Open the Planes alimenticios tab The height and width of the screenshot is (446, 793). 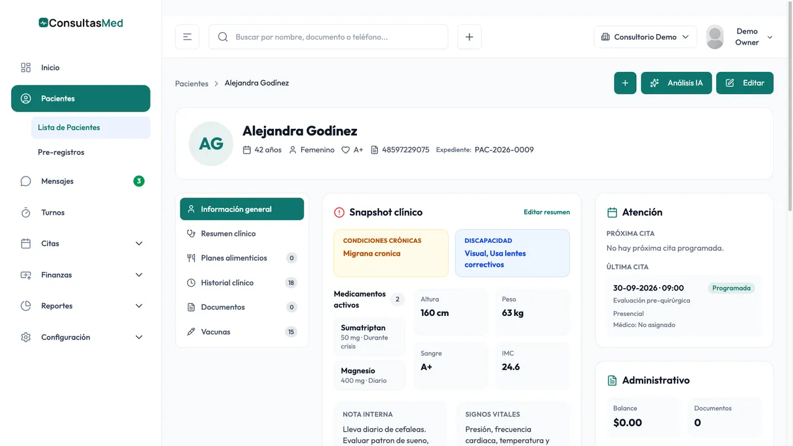tap(242, 258)
